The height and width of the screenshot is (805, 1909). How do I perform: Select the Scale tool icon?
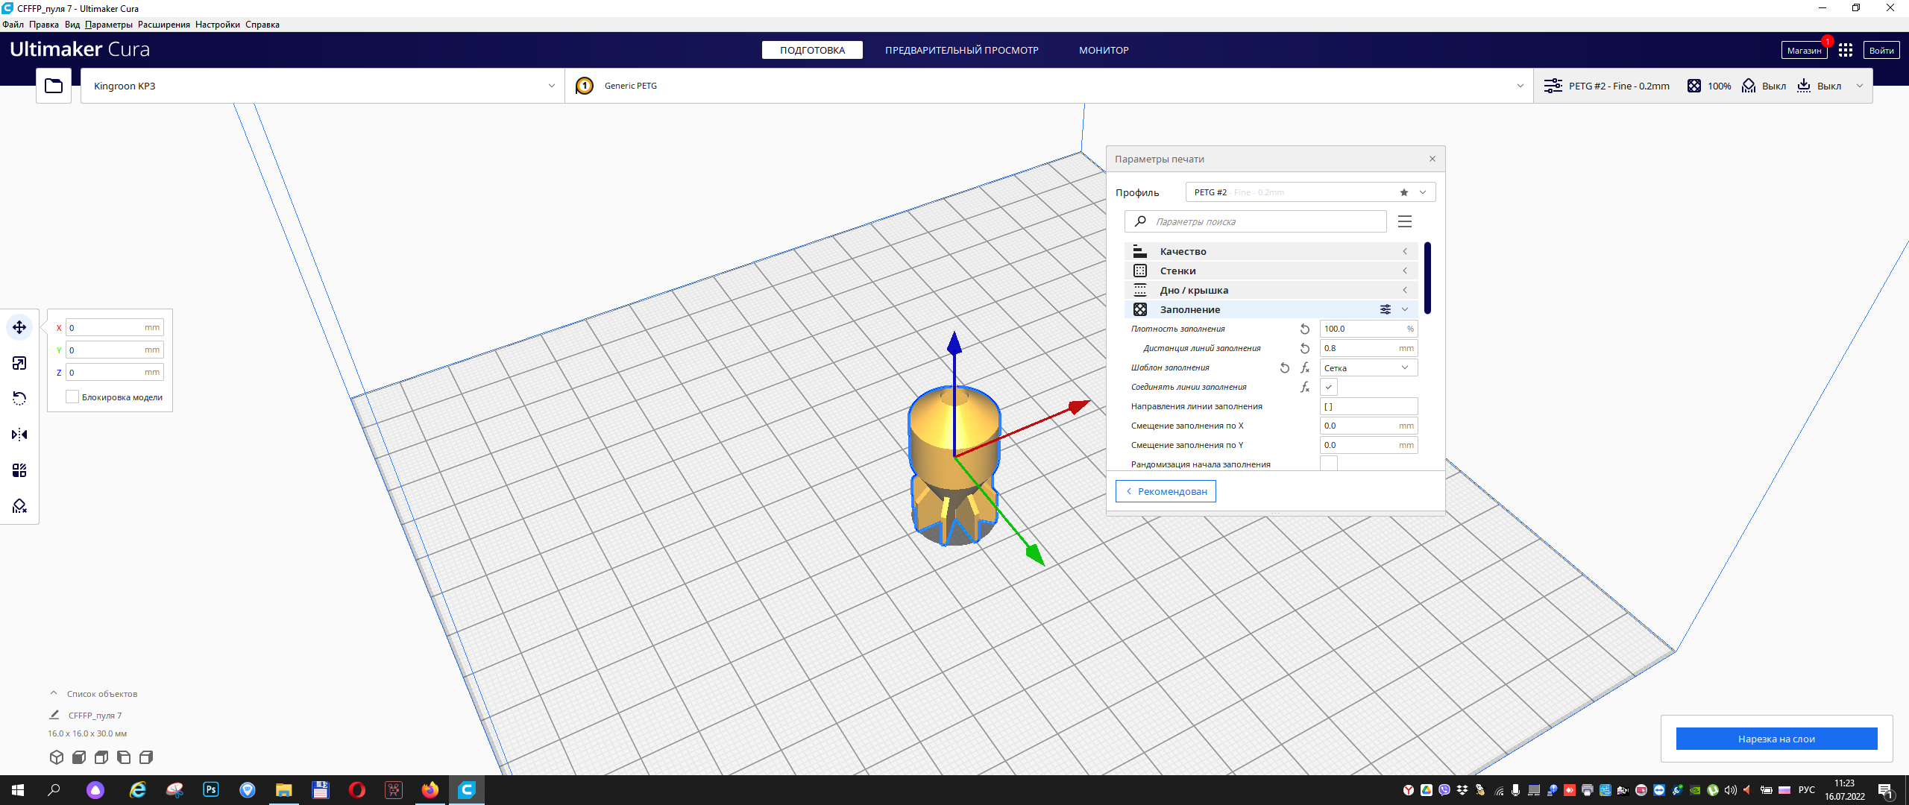click(x=19, y=363)
